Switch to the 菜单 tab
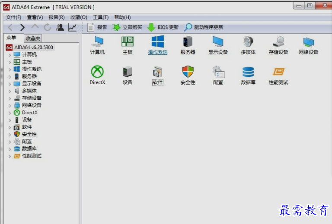Image resolution: width=332 pixels, height=224 pixels. [11, 38]
